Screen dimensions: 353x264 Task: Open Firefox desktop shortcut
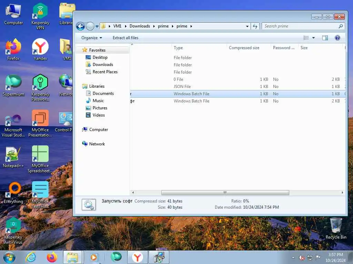13,49
